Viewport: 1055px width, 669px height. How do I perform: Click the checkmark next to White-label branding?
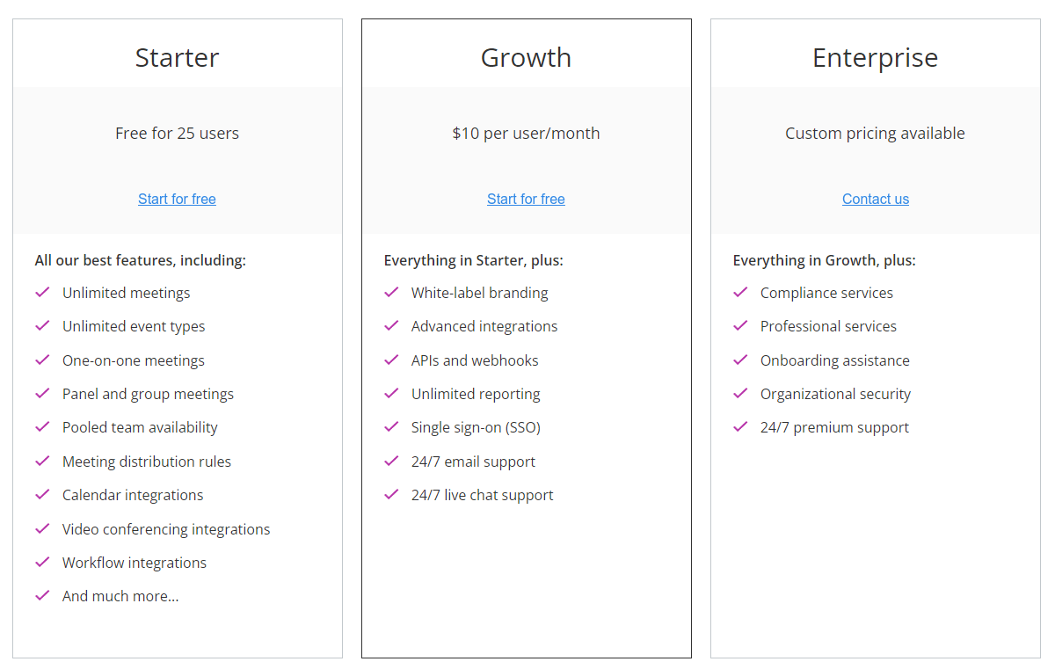pyautogui.click(x=391, y=292)
